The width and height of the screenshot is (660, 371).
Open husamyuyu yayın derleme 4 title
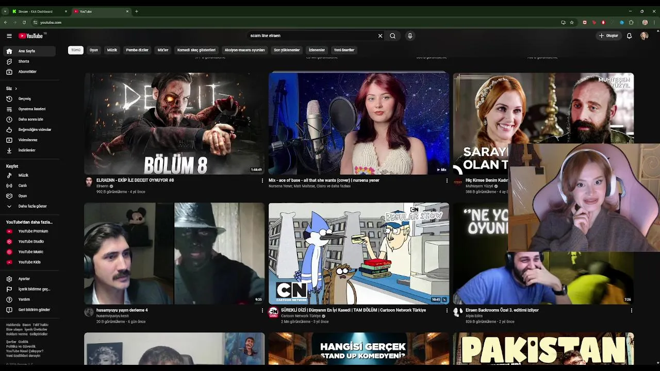click(122, 310)
